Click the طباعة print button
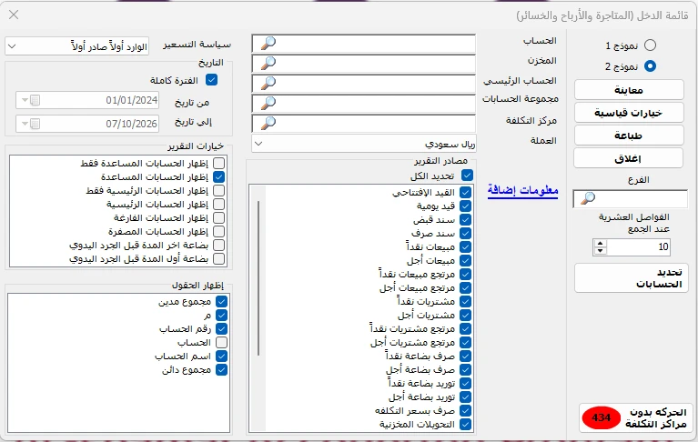The image size is (698, 442). (x=629, y=136)
